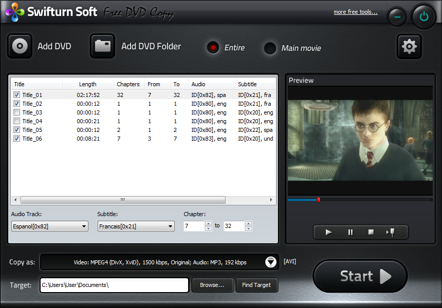Decrease the chapter start value
Image resolution: width=442 pixels, height=308 pixels.
point(208,228)
